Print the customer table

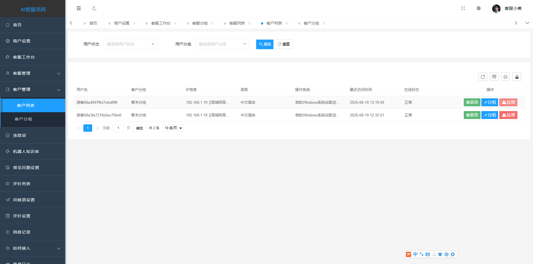pos(505,77)
